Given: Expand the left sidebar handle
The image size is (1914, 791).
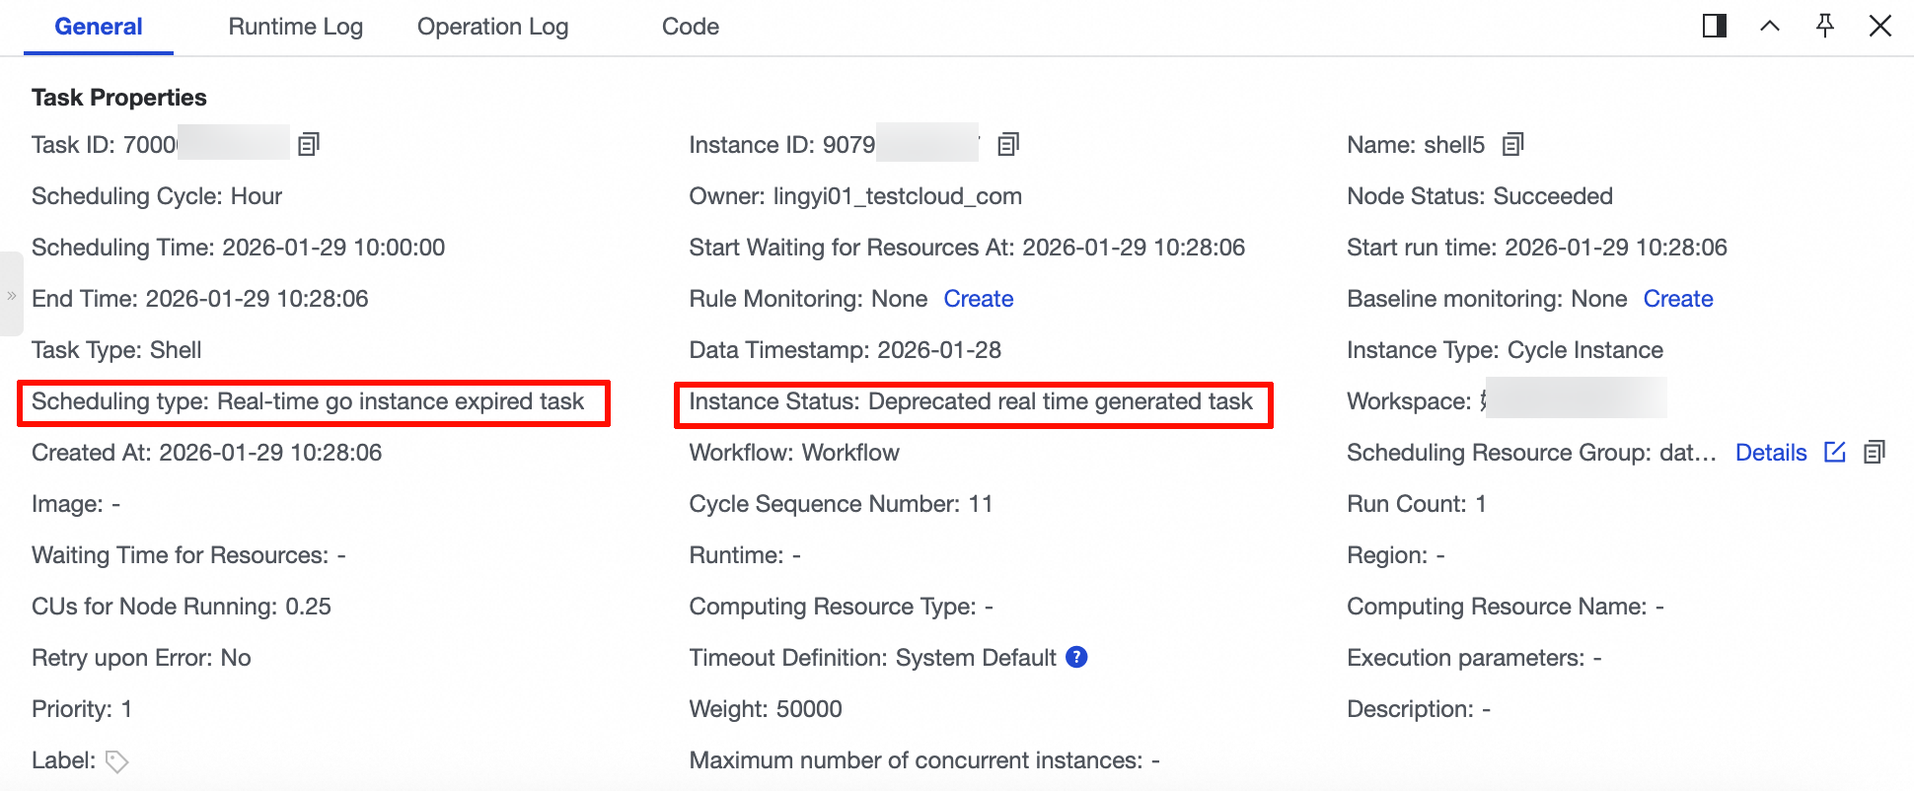Looking at the screenshot, I should click(x=11, y=295).
